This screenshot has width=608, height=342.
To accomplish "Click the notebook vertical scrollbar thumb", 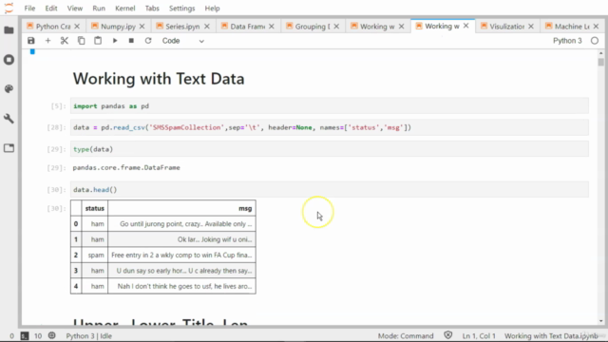I will pyautogui.click(x=600, y=62).
